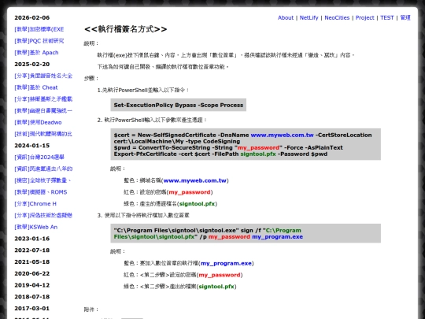
Task: Open the [教學]KSWeb An sidebar link
Action: 36,227
